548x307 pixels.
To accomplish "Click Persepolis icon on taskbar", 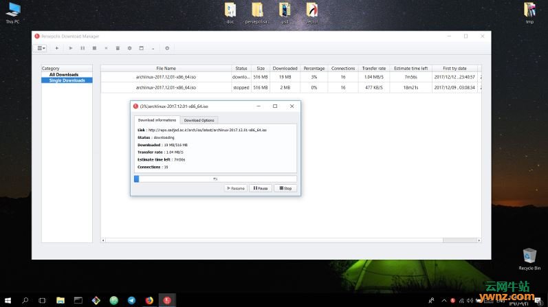I will [167, 300].
